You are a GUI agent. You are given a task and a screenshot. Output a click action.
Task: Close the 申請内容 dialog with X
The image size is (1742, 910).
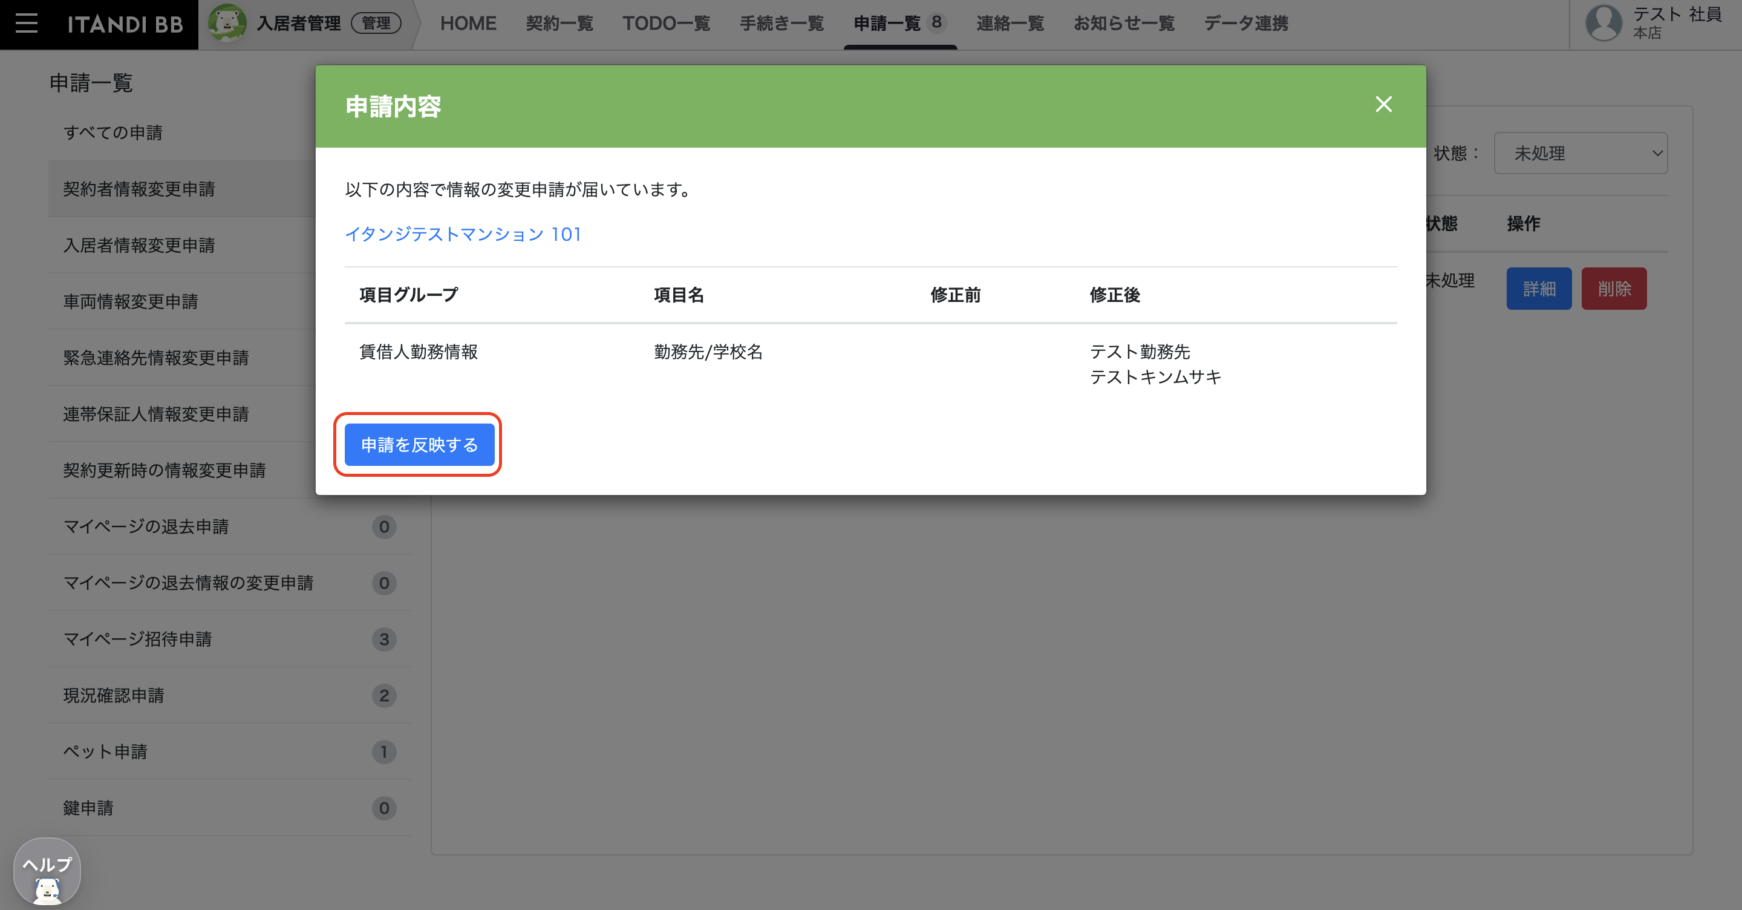[1383, 104]
